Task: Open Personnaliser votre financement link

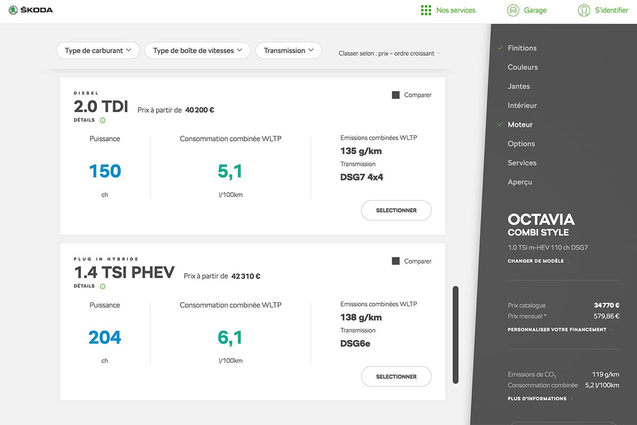Action: [x=557, y=330]
